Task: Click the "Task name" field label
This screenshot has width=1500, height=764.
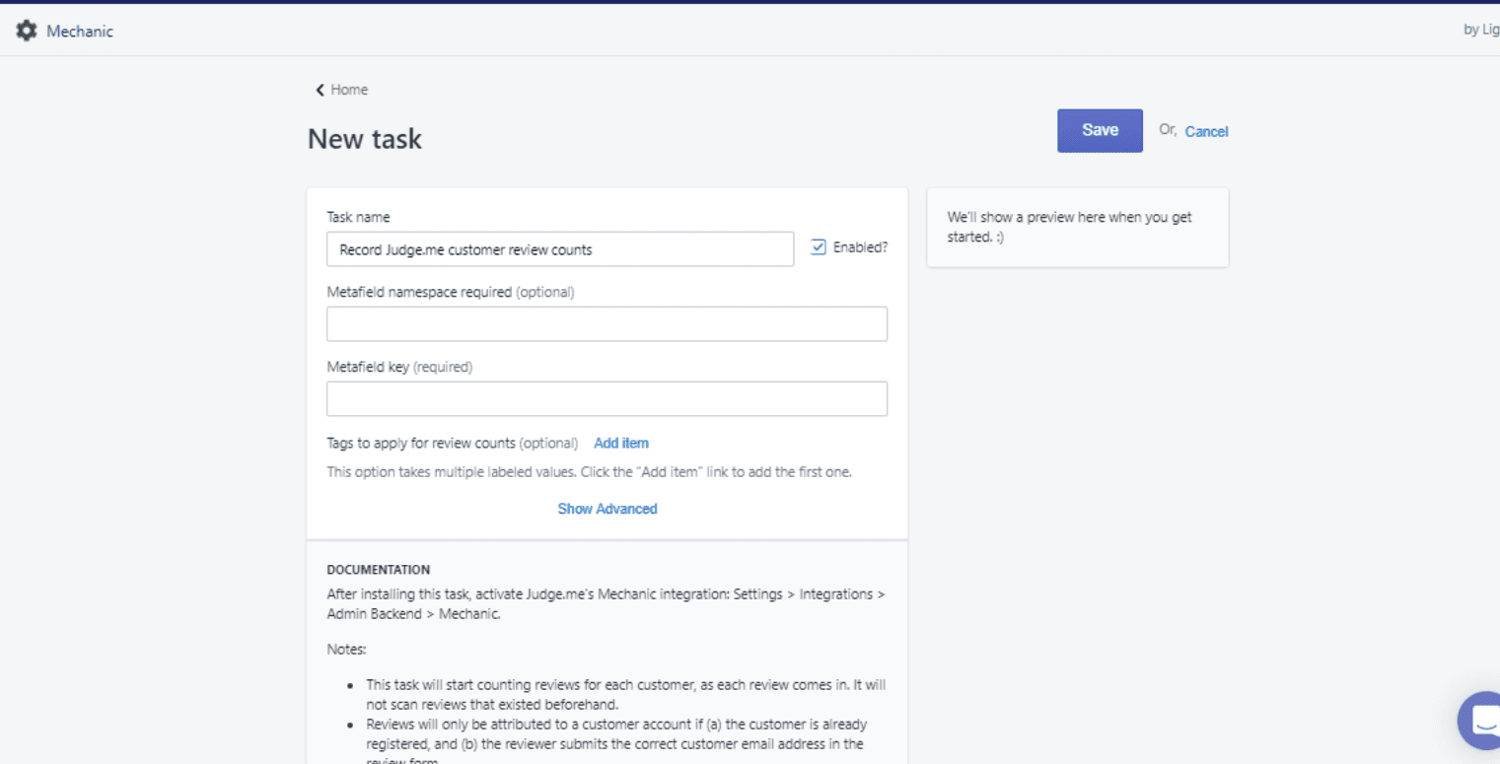Action: click(358, 217)
